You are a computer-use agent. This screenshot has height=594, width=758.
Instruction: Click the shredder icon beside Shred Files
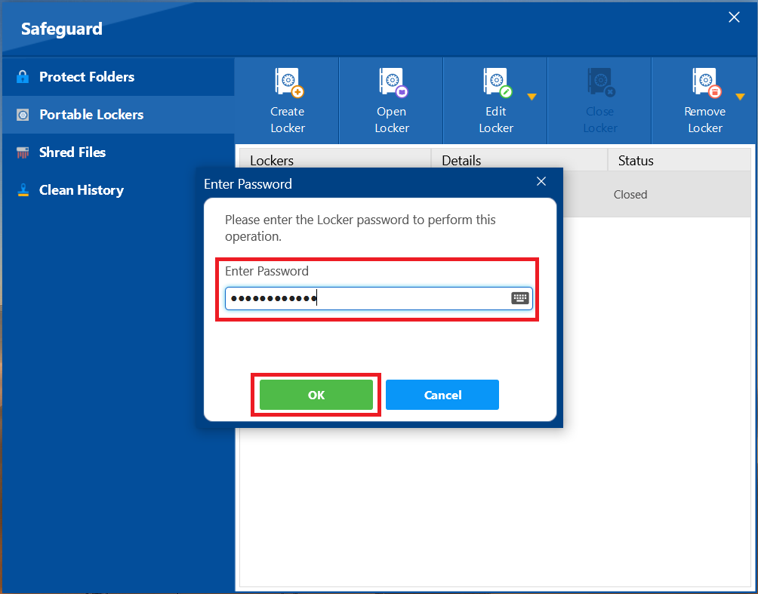coord(22,152)
